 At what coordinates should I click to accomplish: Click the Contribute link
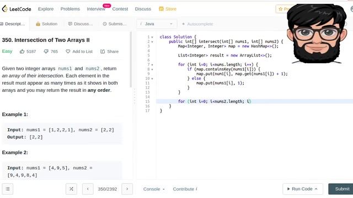[185, 189]
